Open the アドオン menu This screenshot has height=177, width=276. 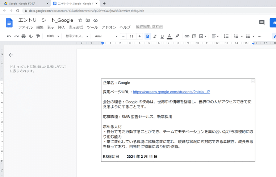[x=109, y=27]
